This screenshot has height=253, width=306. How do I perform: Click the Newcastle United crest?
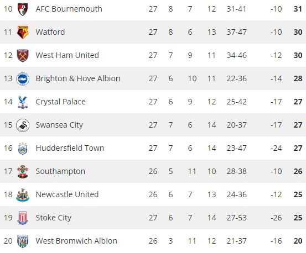tap(23, 195)
